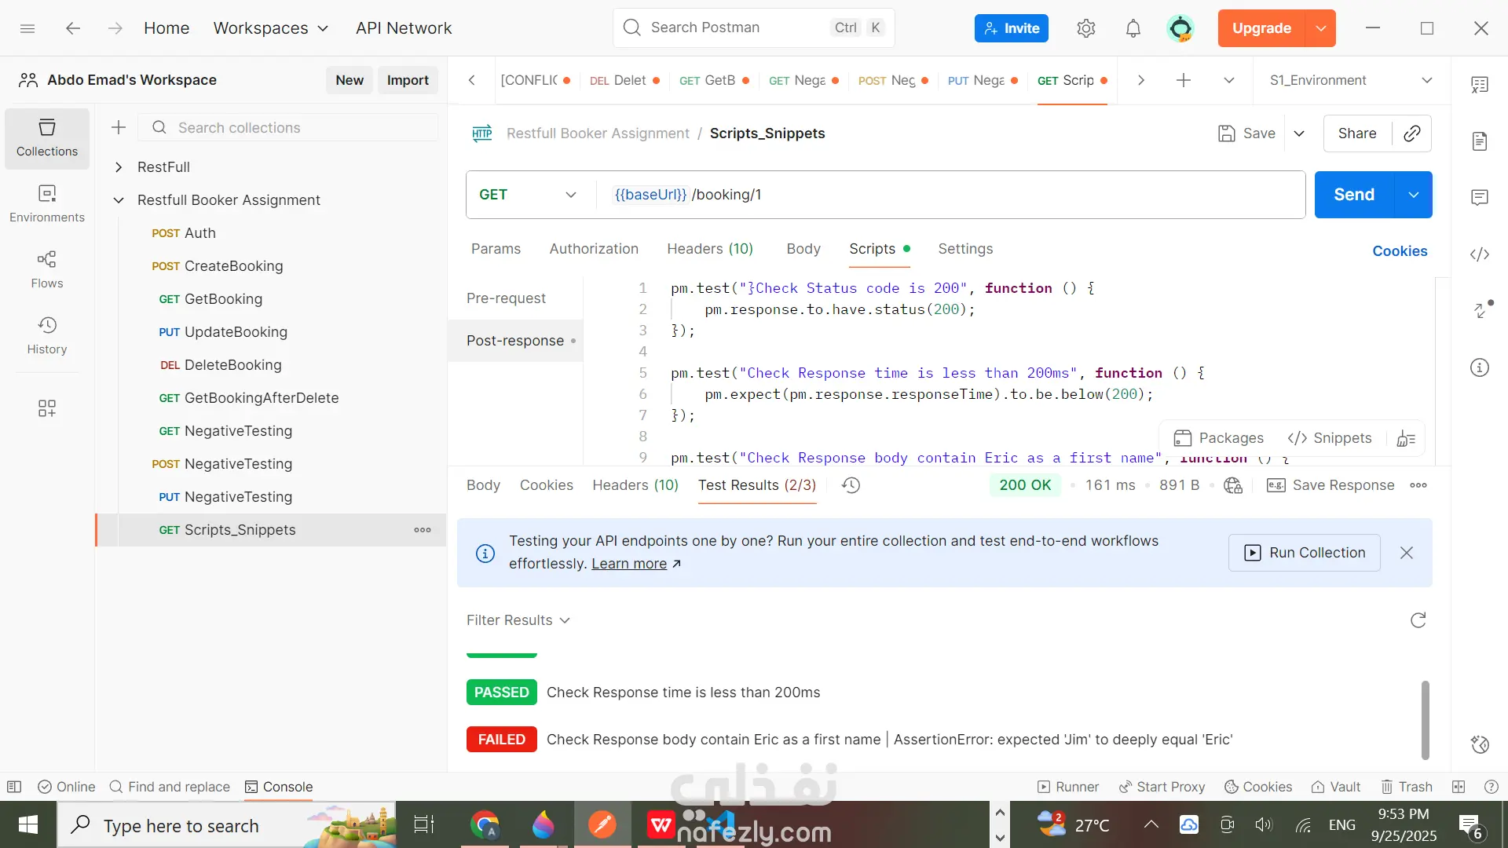The height and width of the screenshot is (848, 1508).
Task: Switch to the Headers (10) request tab
Action: [x=709, y=249]
